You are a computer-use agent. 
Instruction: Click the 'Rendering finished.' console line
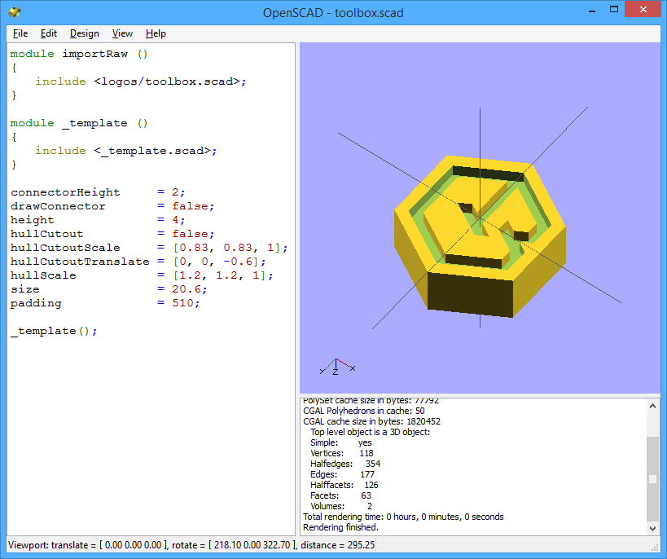pyautogui.click(x=340, y=527)
